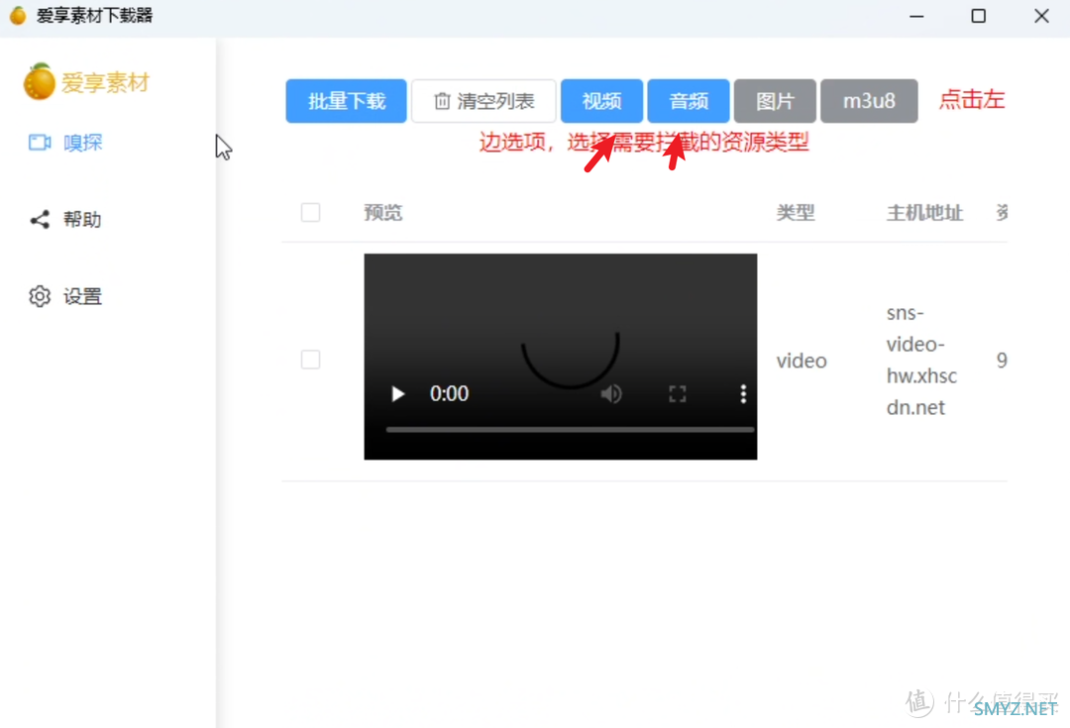Toggle 图片 resource type filter
1070x728 pixels.
click(x=775, y=101)
